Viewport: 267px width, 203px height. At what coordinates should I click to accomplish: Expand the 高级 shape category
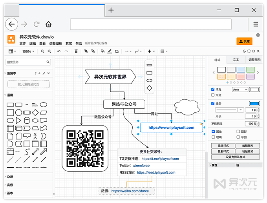point(9,185)
